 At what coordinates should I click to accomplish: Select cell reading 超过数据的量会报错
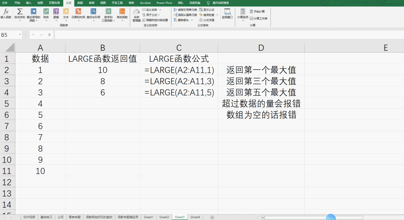click(x=261, y=103)
